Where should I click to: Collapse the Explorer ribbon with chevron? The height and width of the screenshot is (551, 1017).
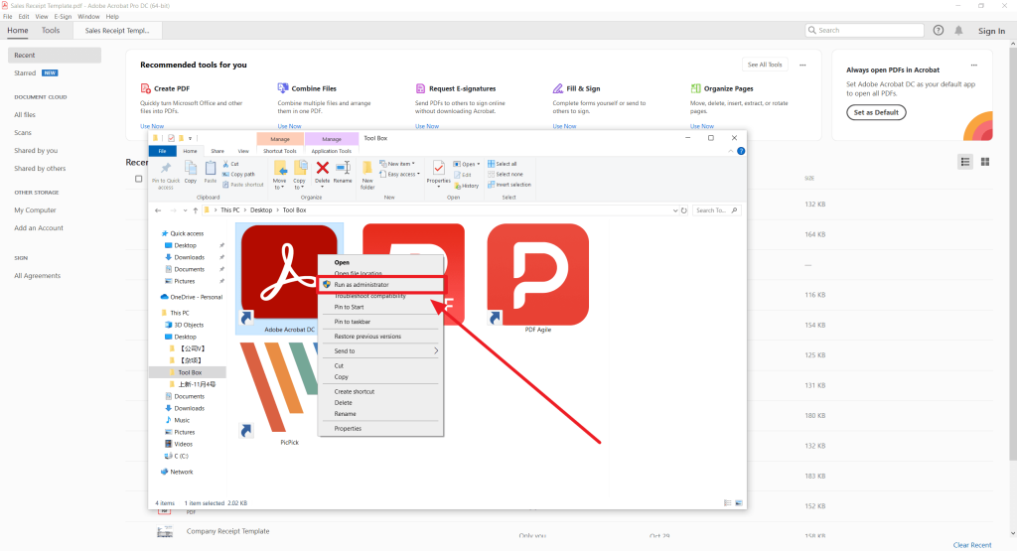pos(731,151)
